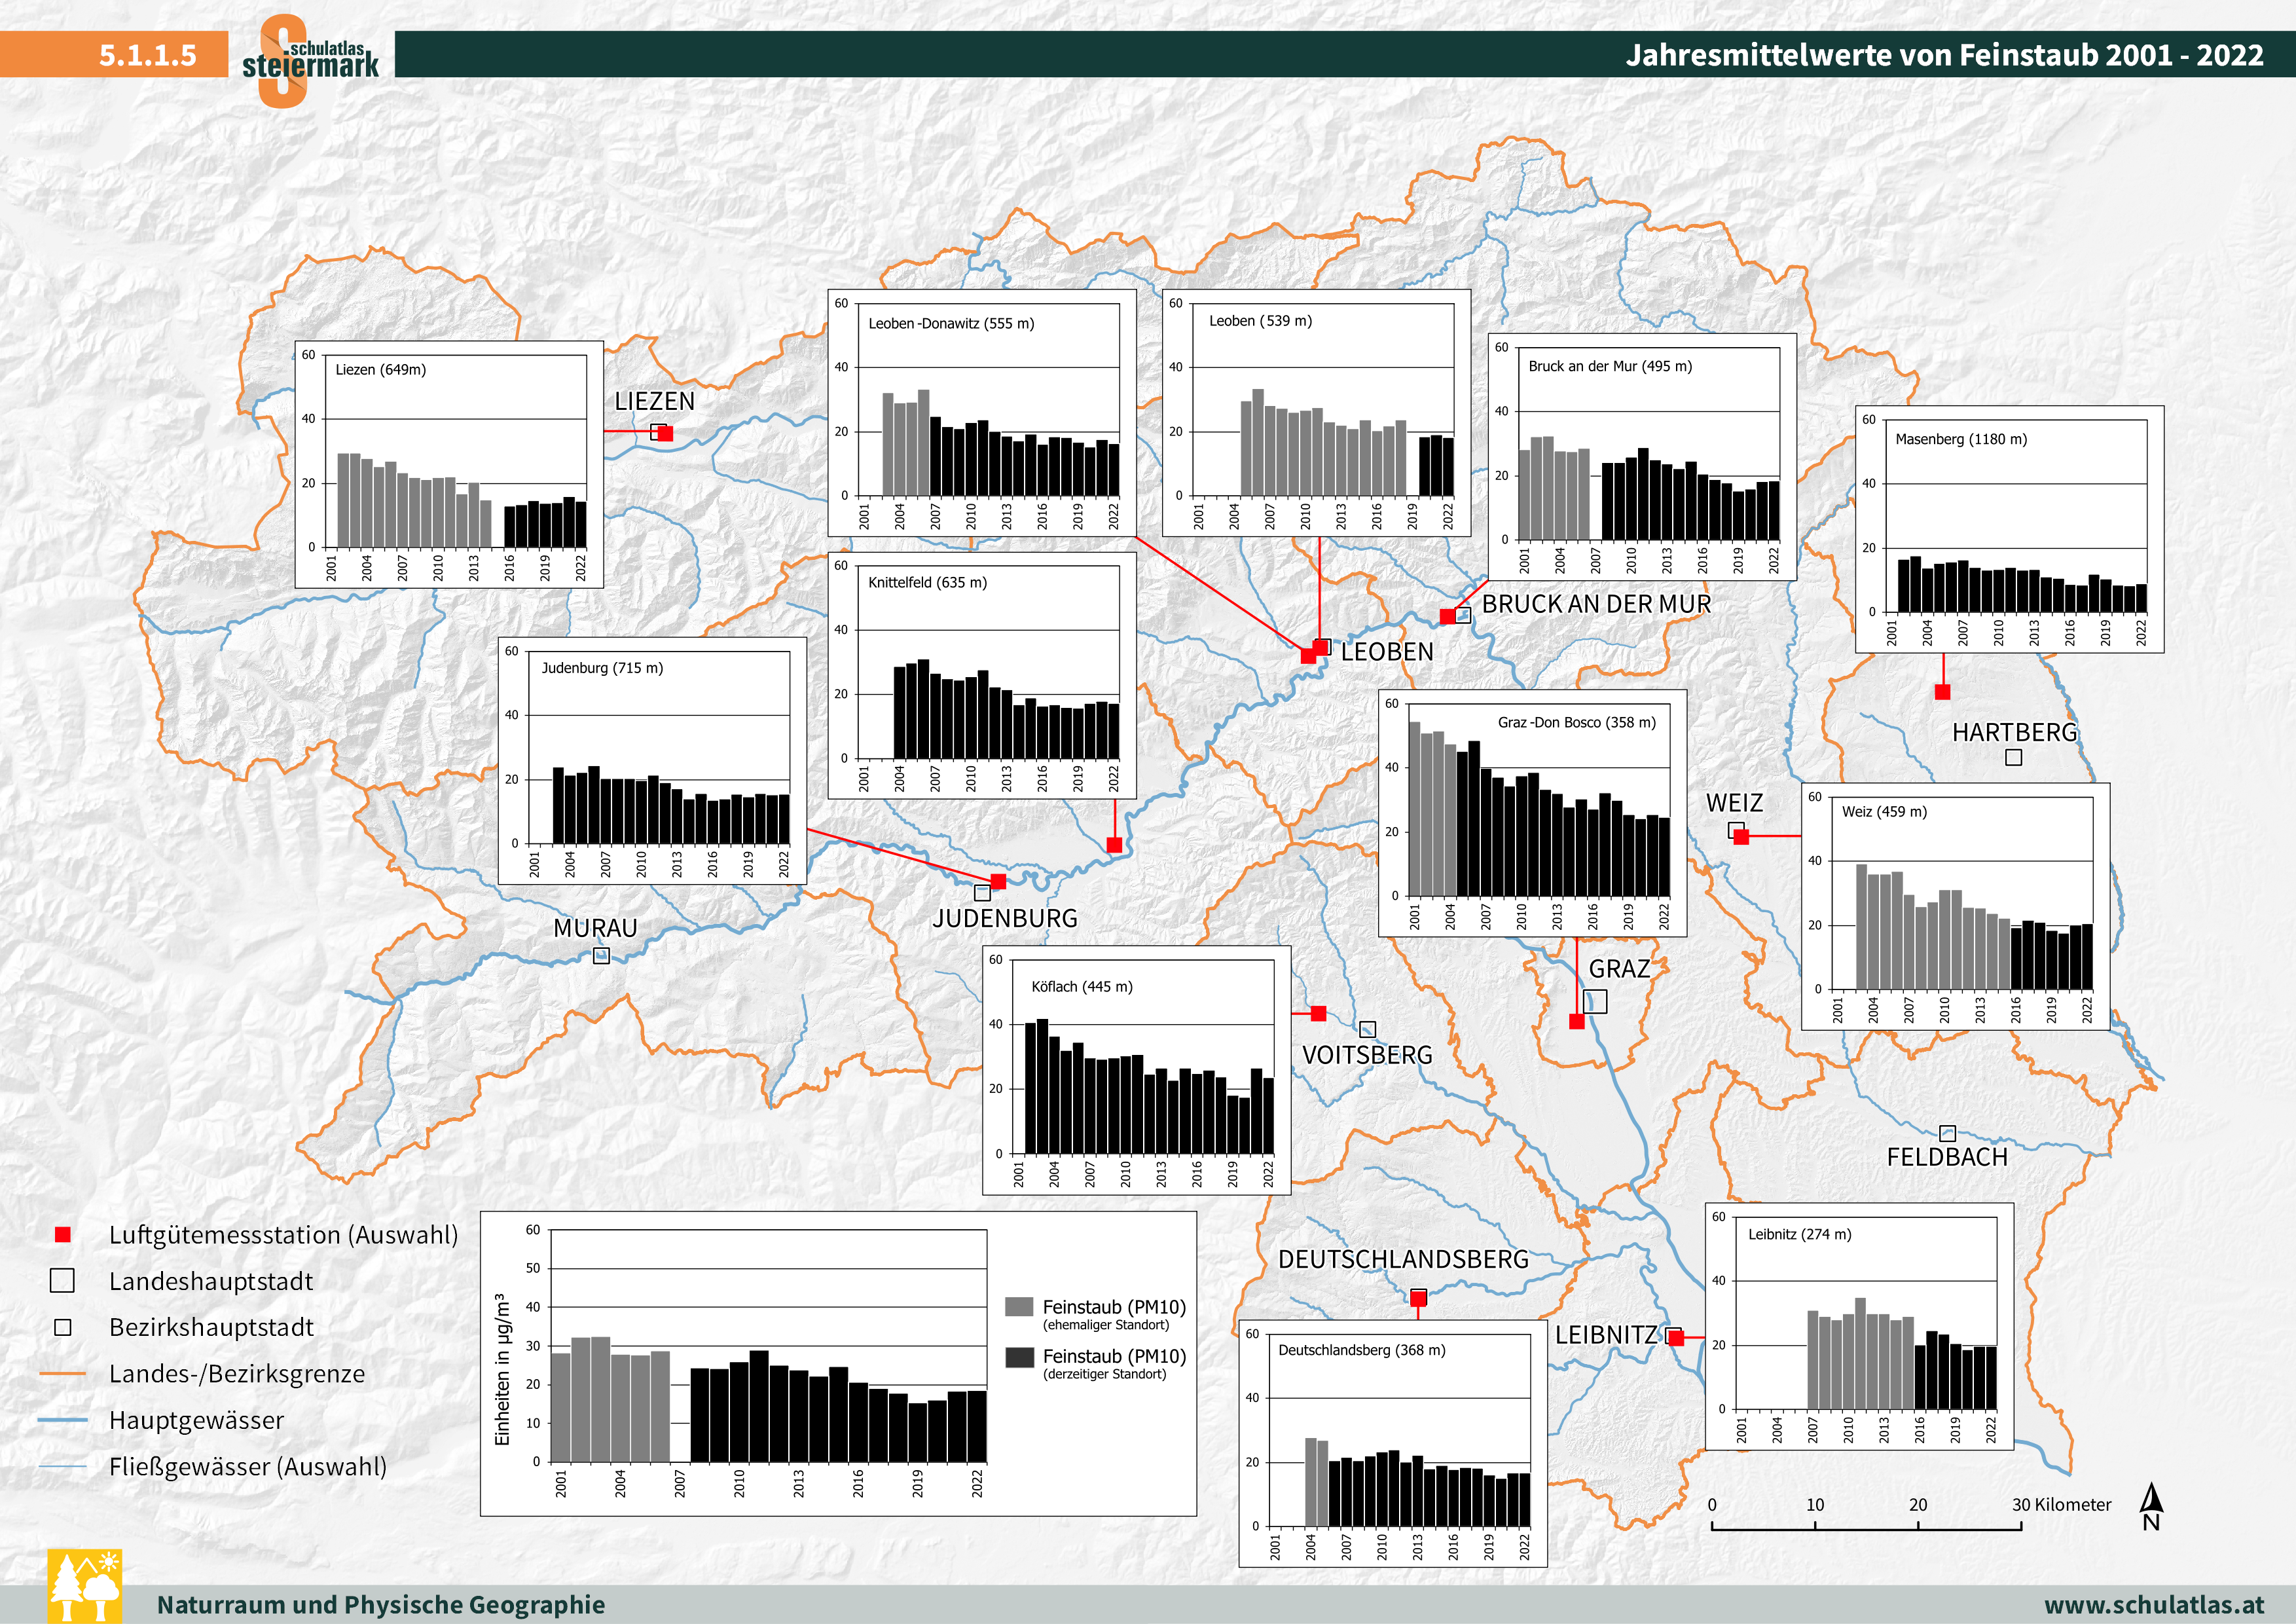The image size is (2296, 1624).
Task: Click the 5.1.1.5 orange section label
Action: coord(148,55)
